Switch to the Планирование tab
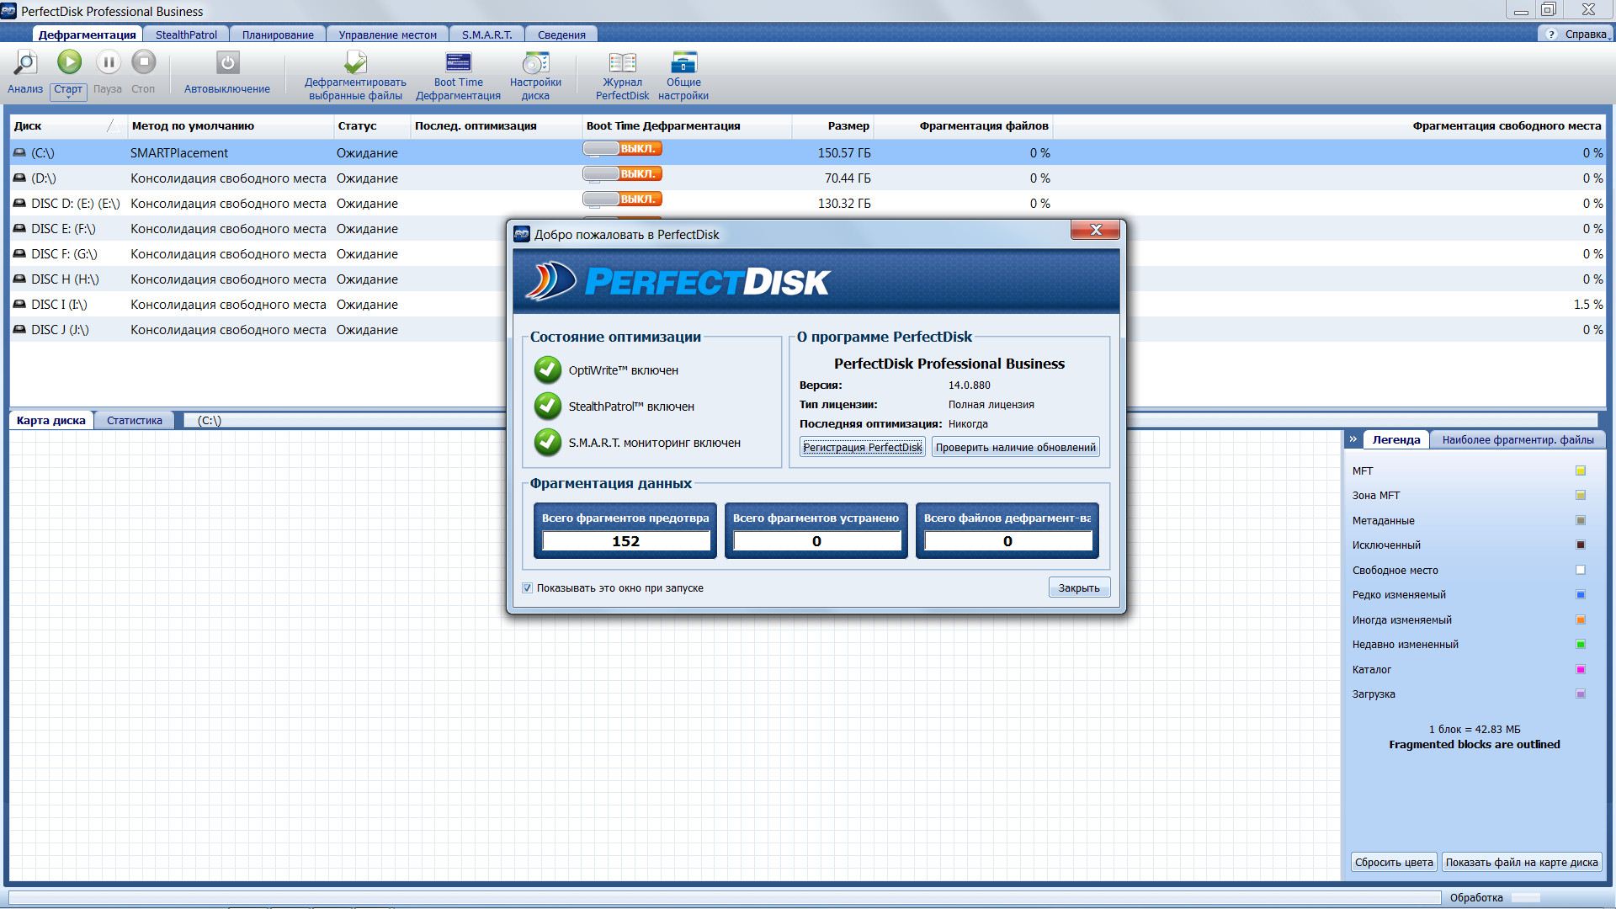Image resolution: width=1616 pixels, height=909 pixels. click(278, 35)
